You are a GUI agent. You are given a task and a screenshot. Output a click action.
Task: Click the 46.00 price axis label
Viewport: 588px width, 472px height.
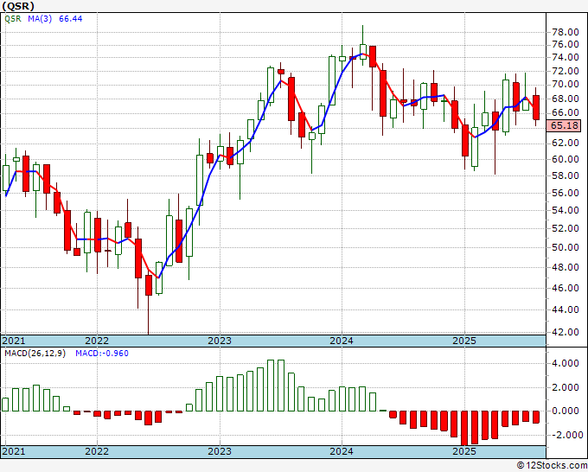(x=566, y=288)
